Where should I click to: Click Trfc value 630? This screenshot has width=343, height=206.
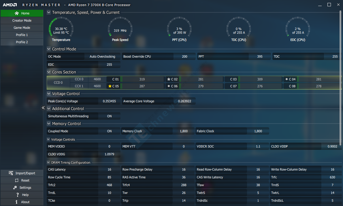332,177
